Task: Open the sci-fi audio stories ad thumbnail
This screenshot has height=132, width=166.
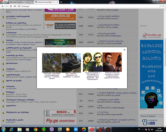Action: point(112,62)
